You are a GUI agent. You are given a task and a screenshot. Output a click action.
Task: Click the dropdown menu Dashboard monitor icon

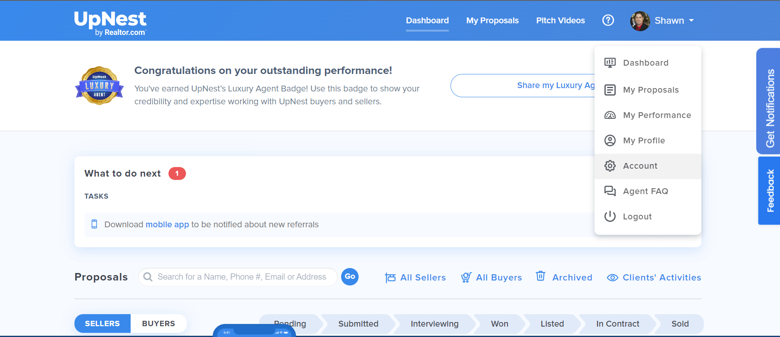click(x=610, y=63)
